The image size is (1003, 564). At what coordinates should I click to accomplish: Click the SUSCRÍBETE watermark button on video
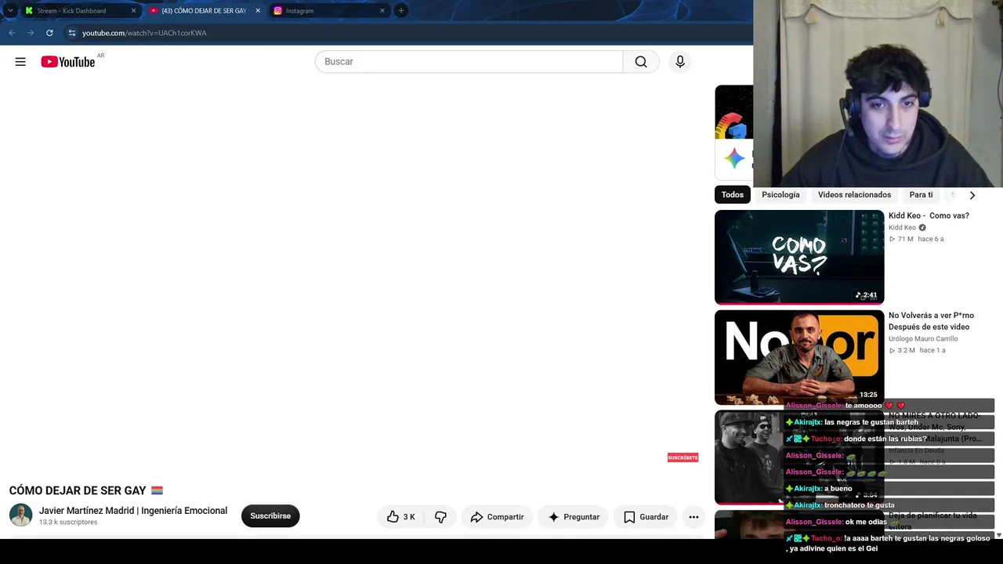(x=683, y=457)
